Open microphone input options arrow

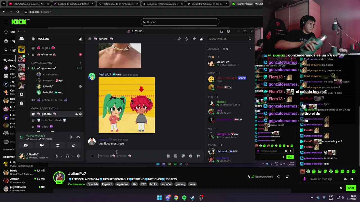point(61,156)
